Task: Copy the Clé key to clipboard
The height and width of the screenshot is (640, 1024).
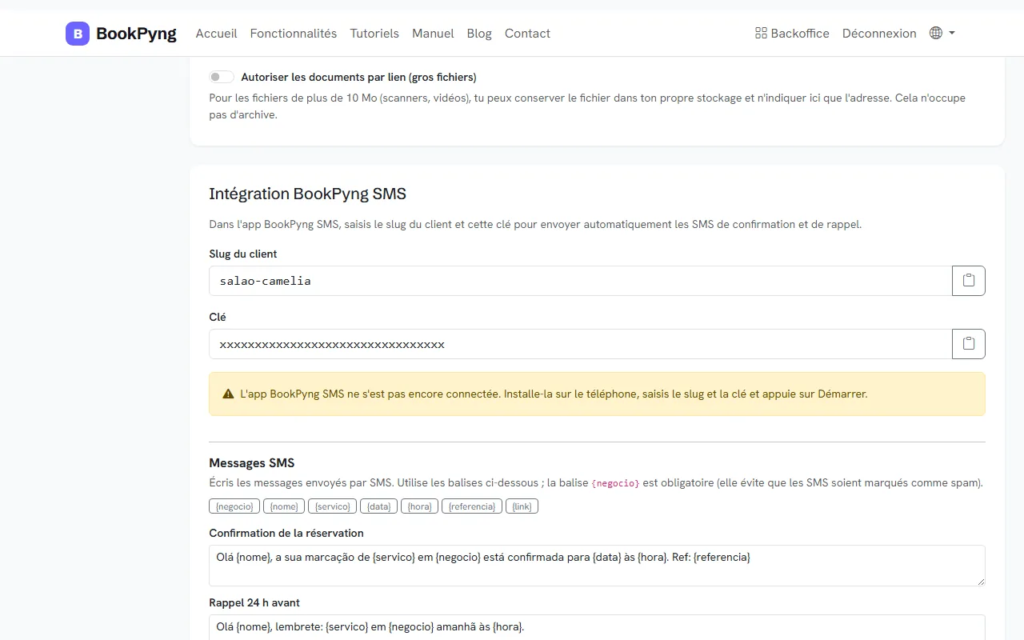Action: pos(969,344)
